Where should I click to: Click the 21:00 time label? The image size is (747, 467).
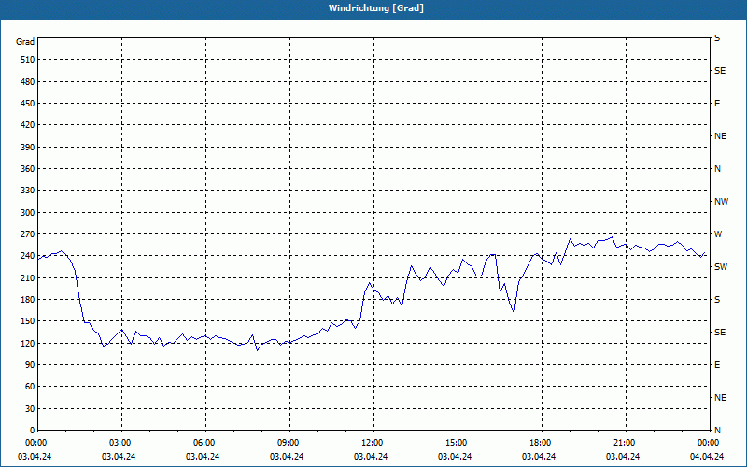pos(626,443)
